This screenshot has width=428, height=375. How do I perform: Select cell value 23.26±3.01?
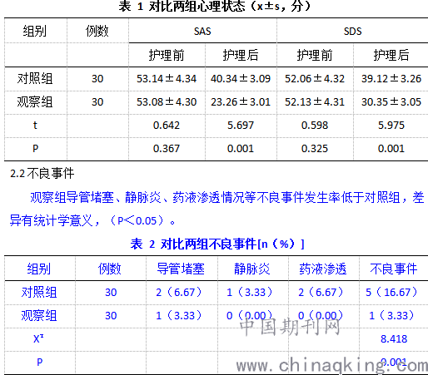point(241,102)
